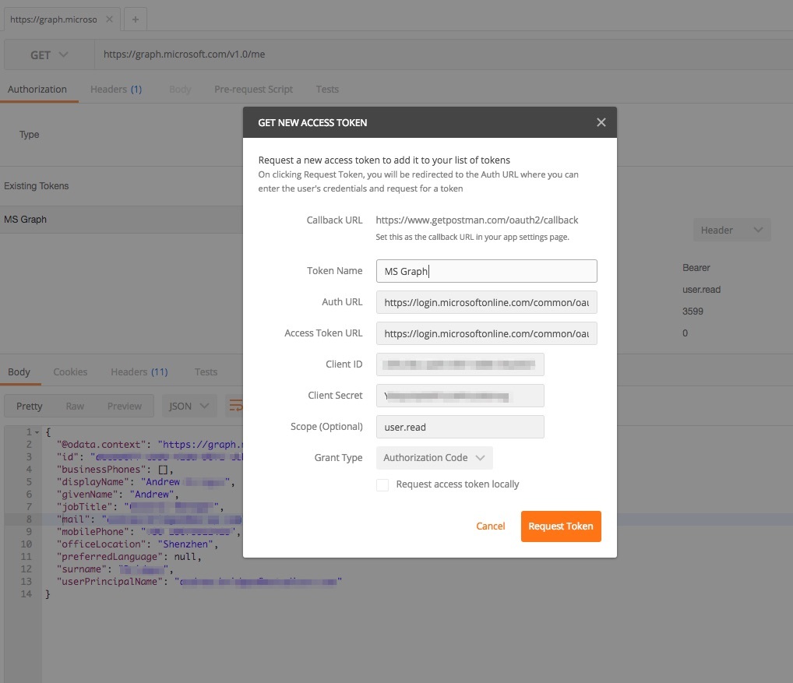Image resolution: width=793 pixels, height=683 pixels.
Task: Click the officeLocation Shenzhen line
Action: point(137,544)
